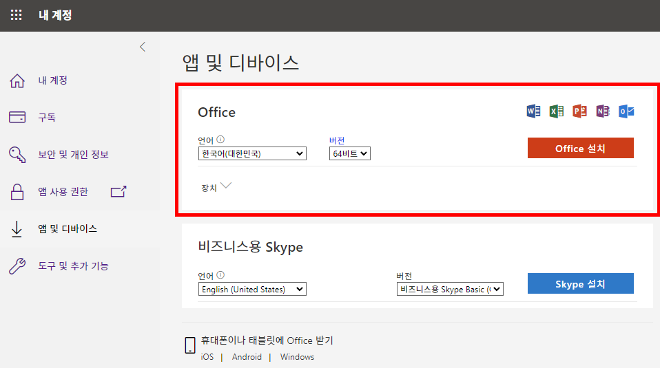Select 보안 및 개인 정보 menu item
The image size is (660, 368).
(x=73, y=155)
